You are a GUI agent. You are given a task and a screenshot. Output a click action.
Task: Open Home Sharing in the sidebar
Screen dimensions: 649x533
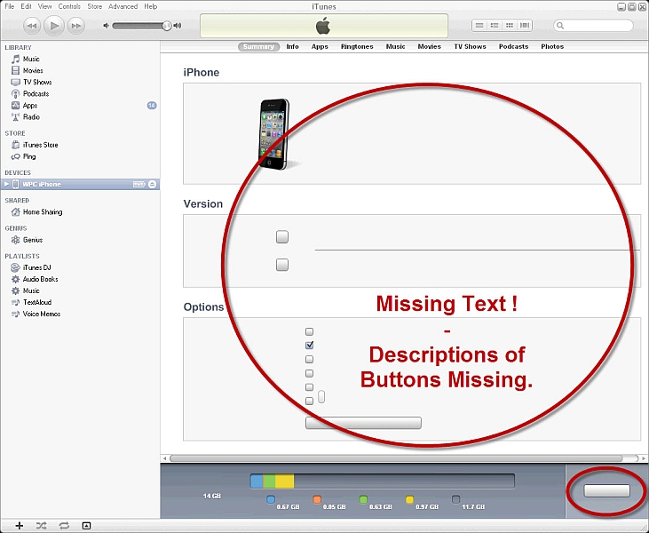click(x=43, y=212)
